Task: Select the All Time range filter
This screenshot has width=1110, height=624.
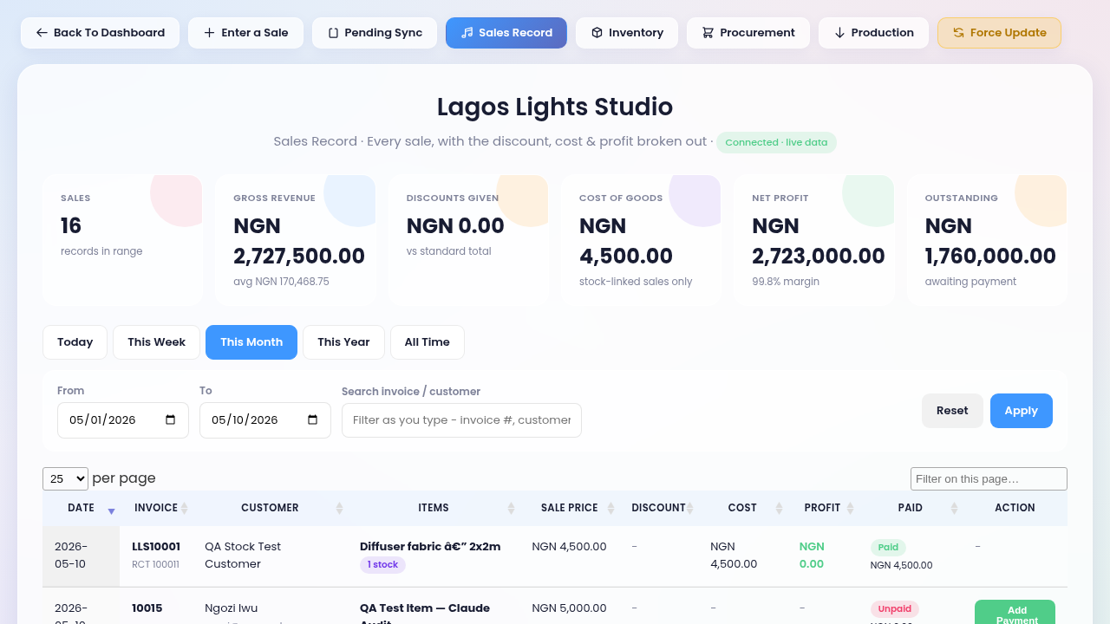Action: coord(427,342)
